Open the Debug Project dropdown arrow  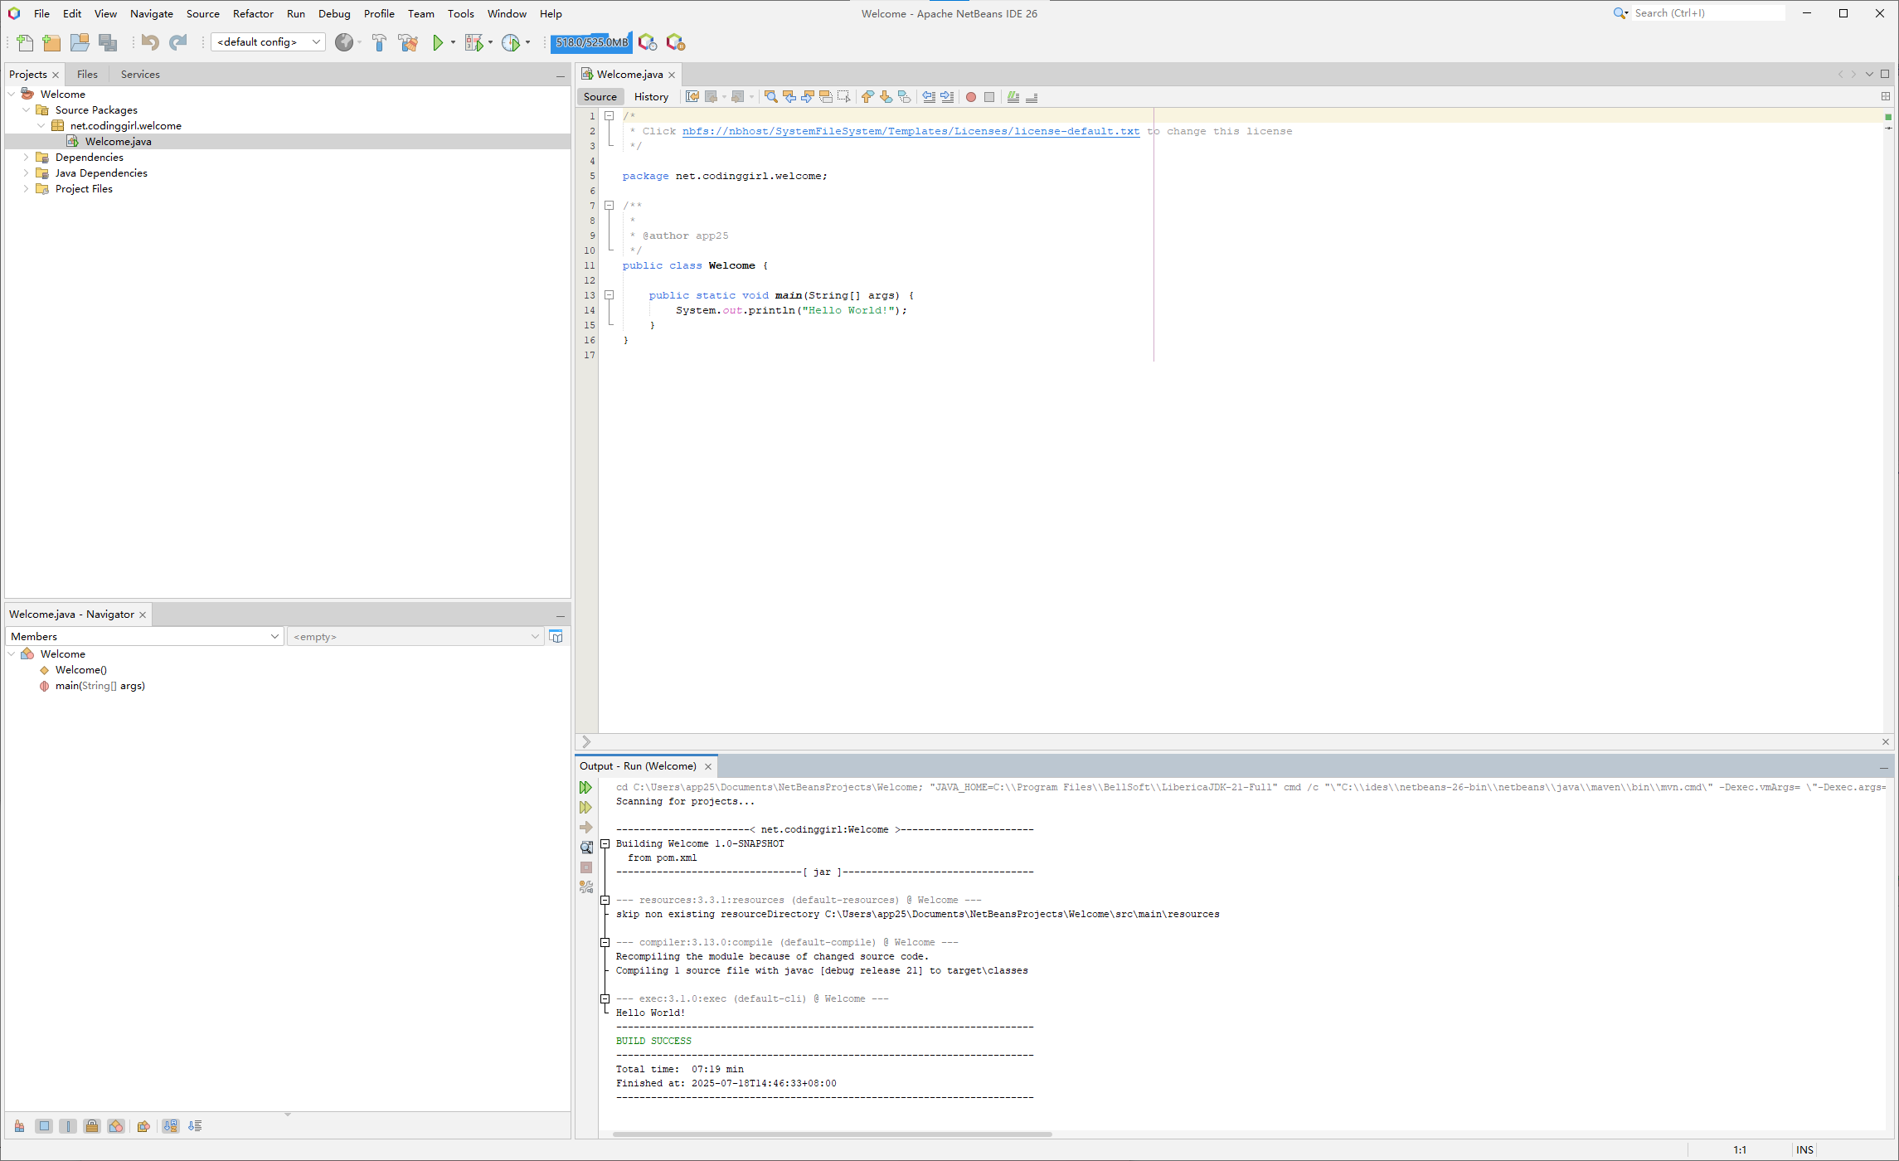pyautogui.click(x=490, y=42)
